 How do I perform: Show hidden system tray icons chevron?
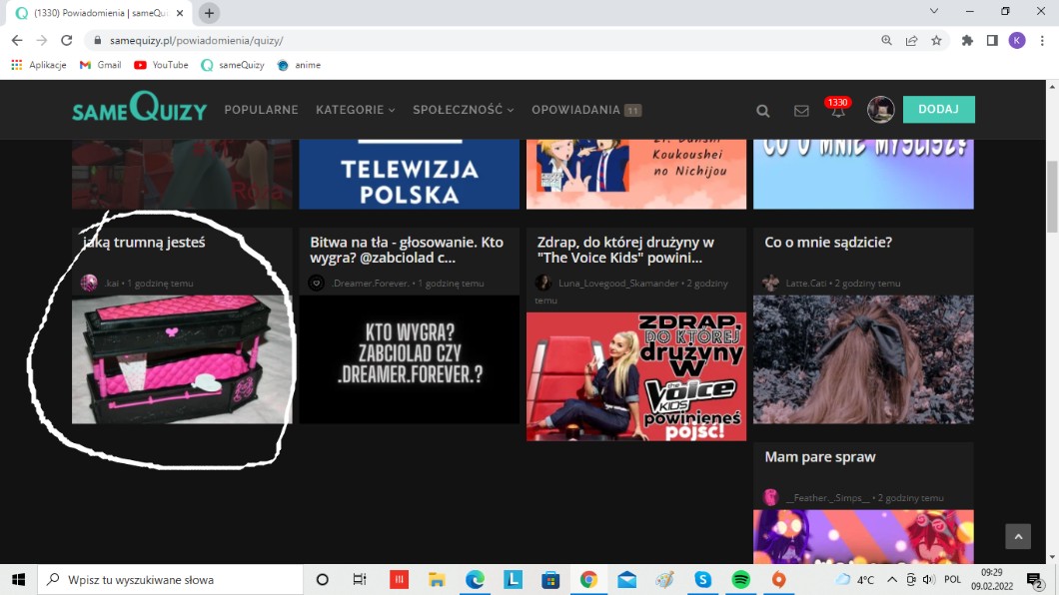891,580
